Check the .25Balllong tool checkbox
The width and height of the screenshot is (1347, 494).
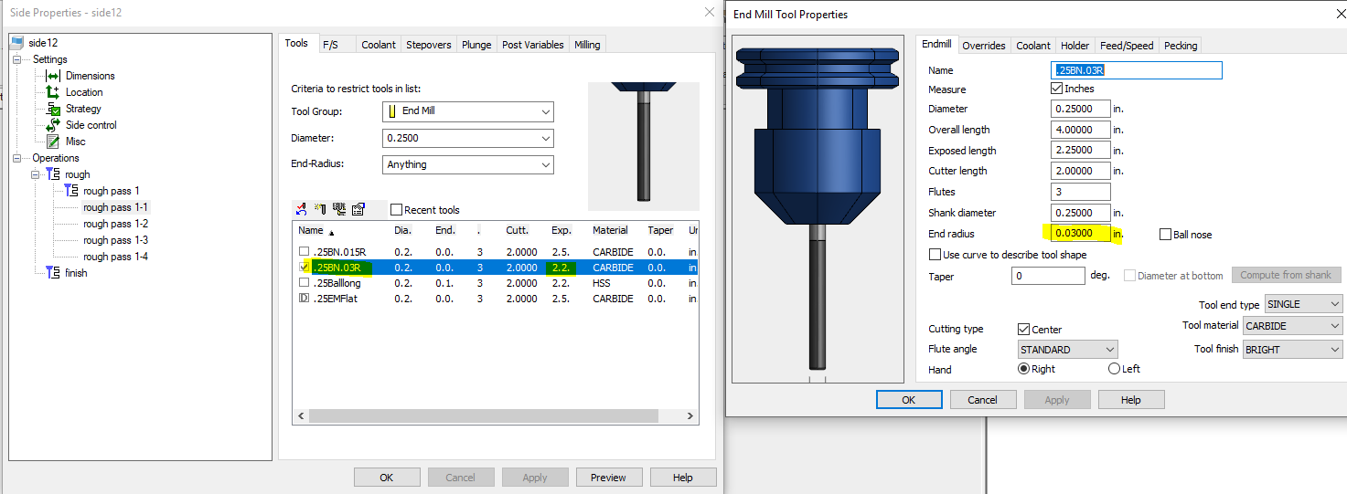point(304,283)
